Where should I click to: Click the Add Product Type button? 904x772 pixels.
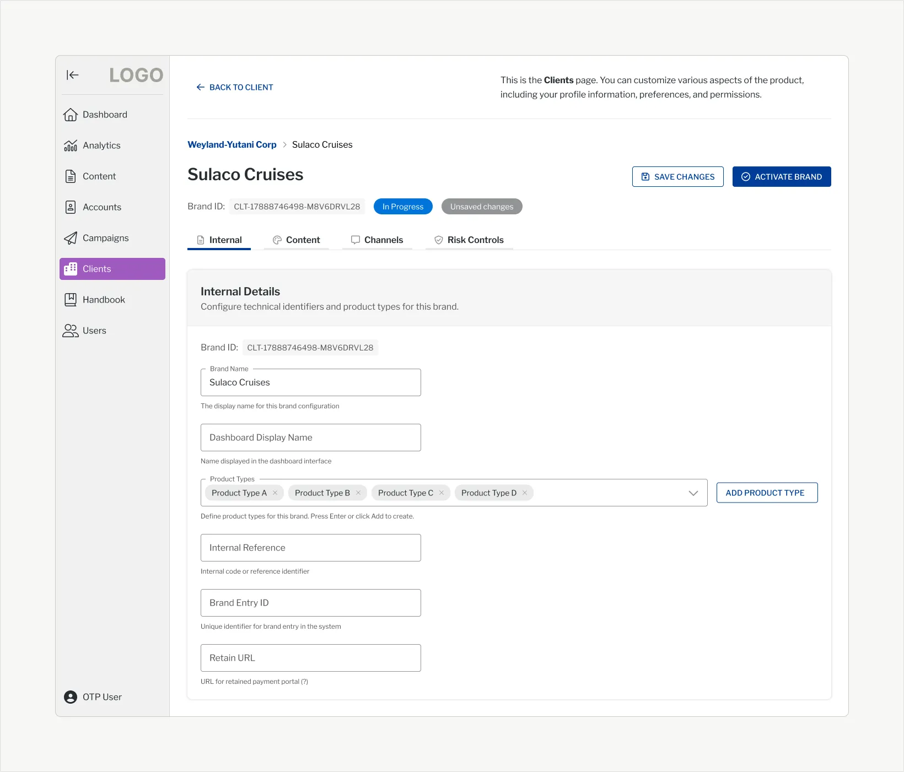pyautogui.click(x=767, y=493)
